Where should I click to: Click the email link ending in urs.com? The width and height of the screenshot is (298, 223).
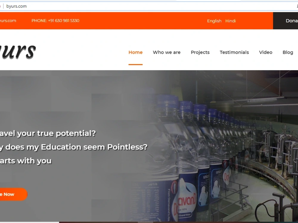tap(8, 21)
